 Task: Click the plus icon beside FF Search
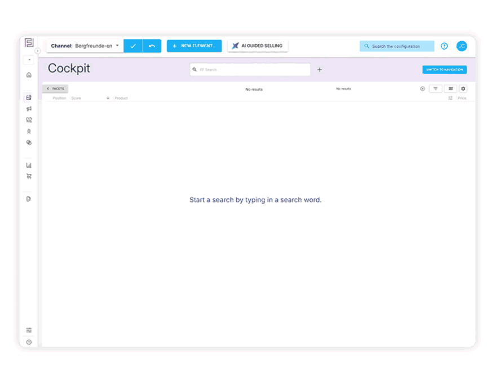(320, 70)
